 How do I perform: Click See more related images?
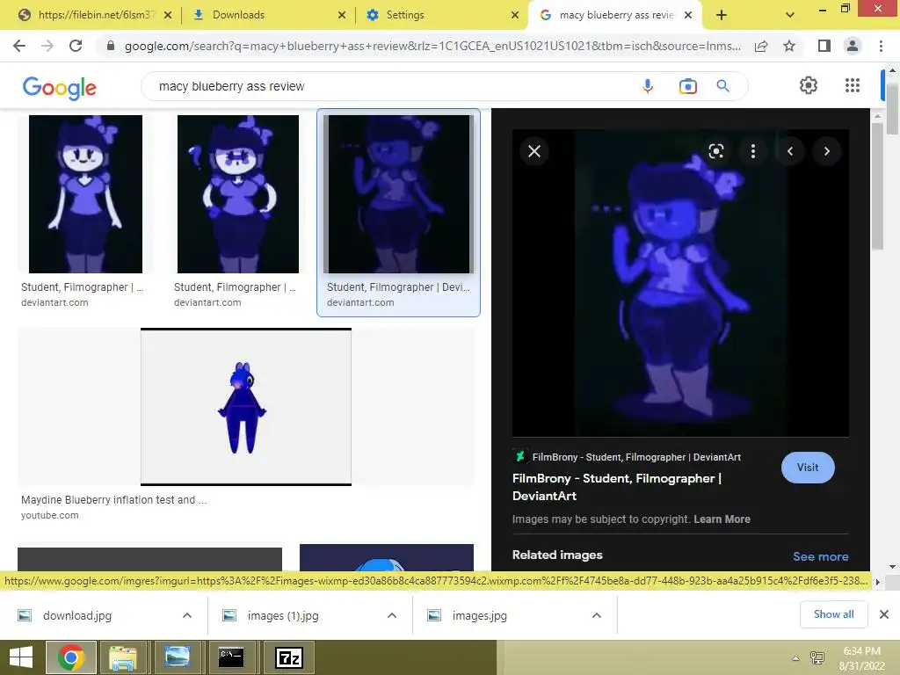pos(820,556)
